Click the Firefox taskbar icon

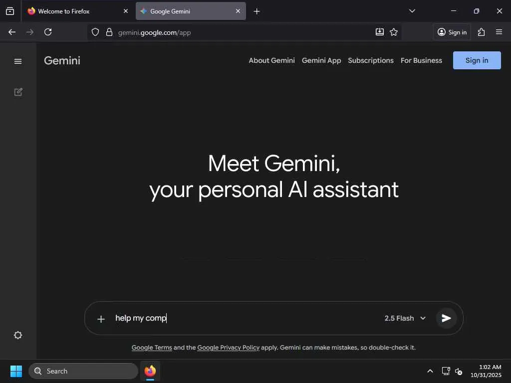pyautogui.click(x=150, y=371)
